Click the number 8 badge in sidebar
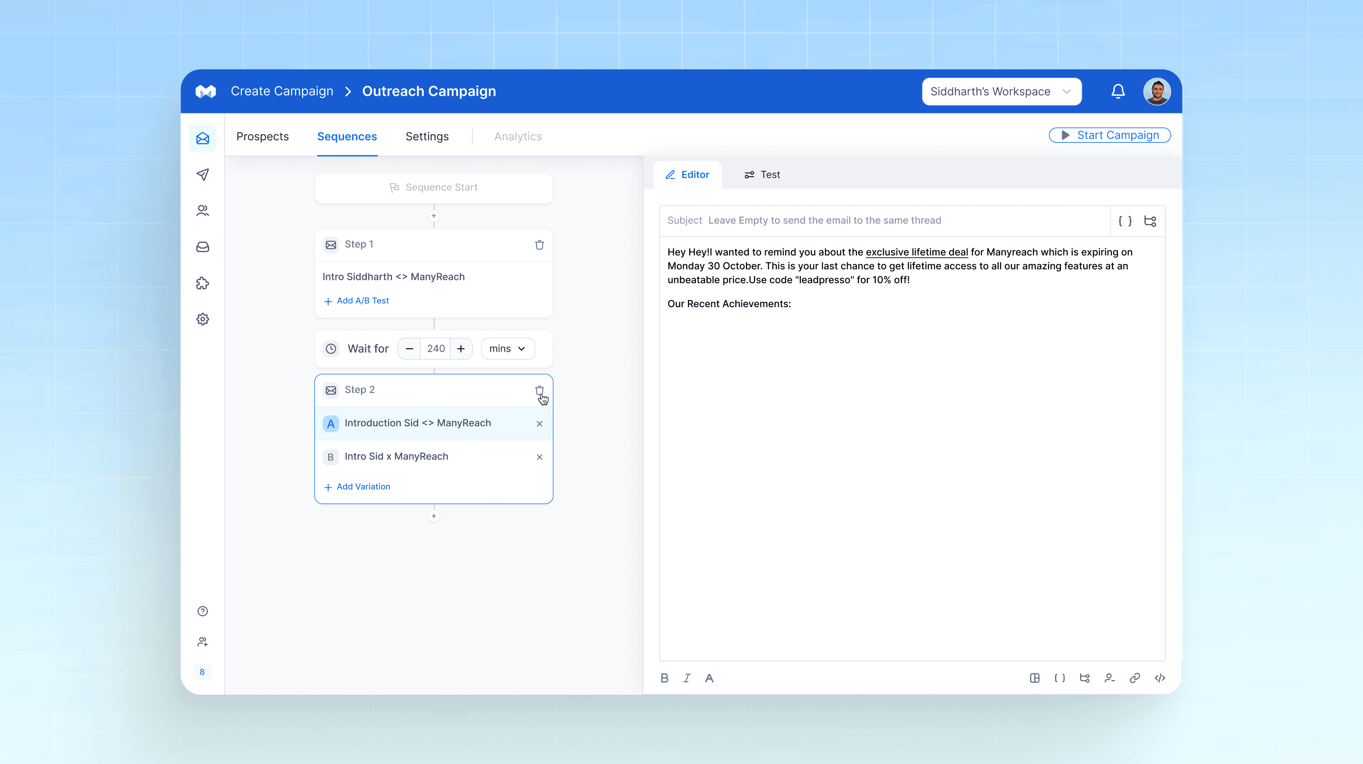 [202, 672]
